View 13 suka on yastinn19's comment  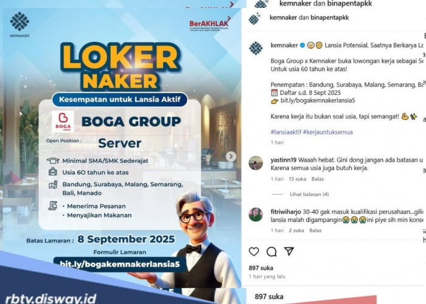pyautogui.click(x=297, y=179)
